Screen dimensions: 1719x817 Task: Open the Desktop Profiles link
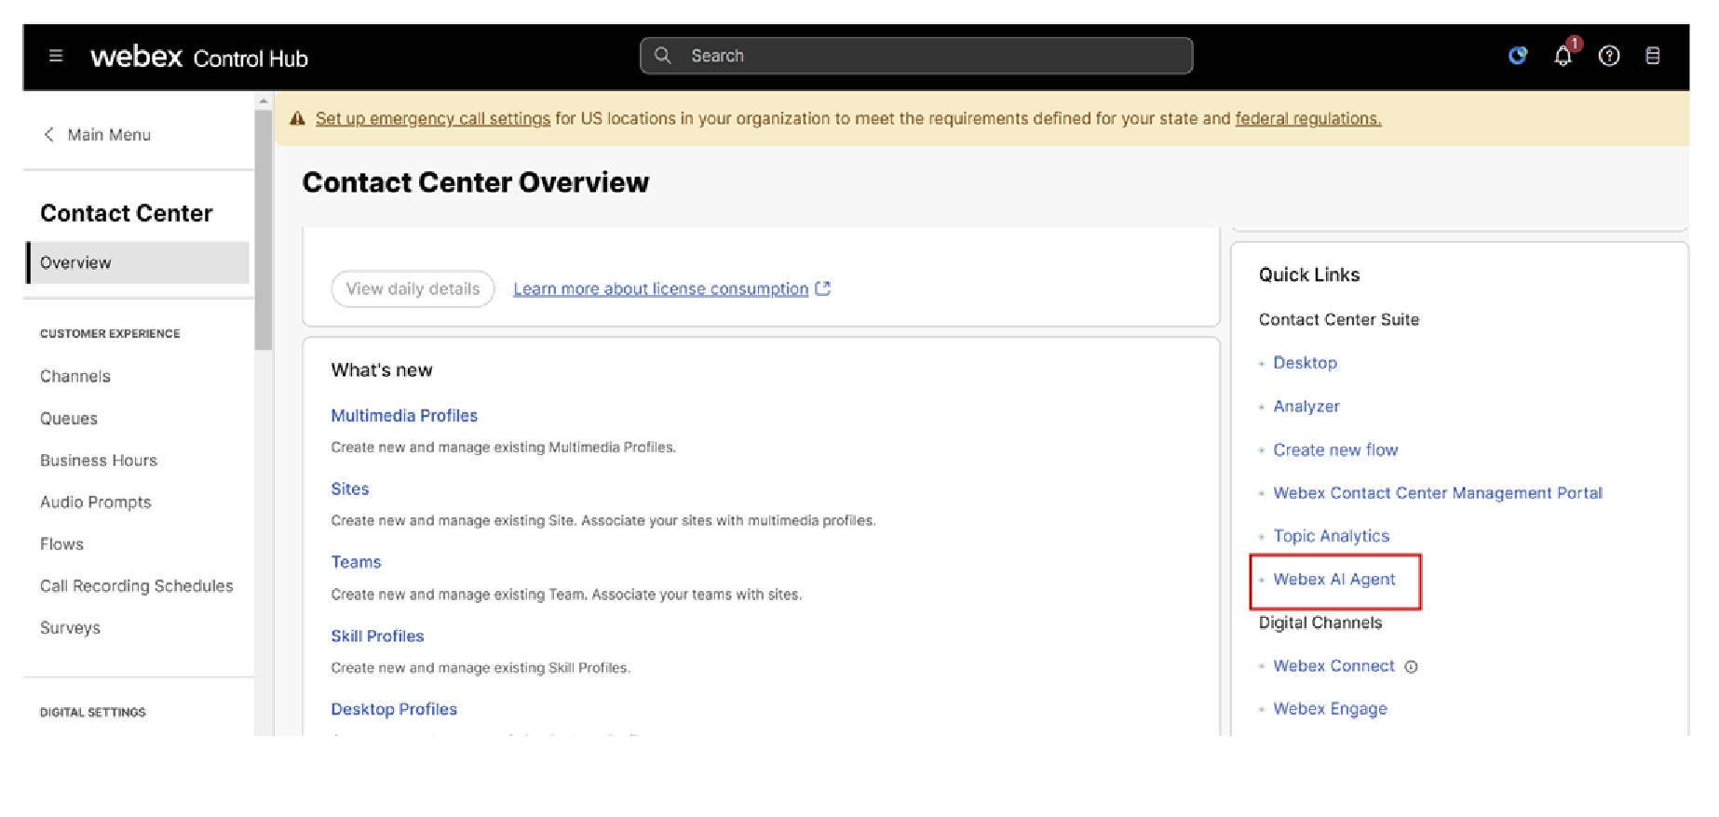[394, 709]
